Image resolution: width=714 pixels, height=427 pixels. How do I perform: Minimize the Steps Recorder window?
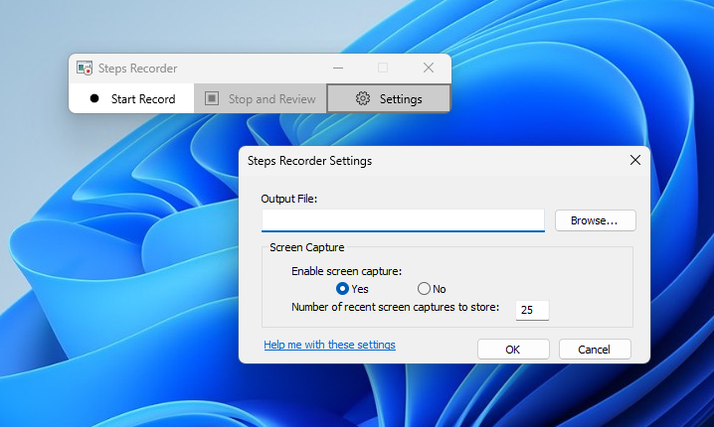[x=338, y=69]
